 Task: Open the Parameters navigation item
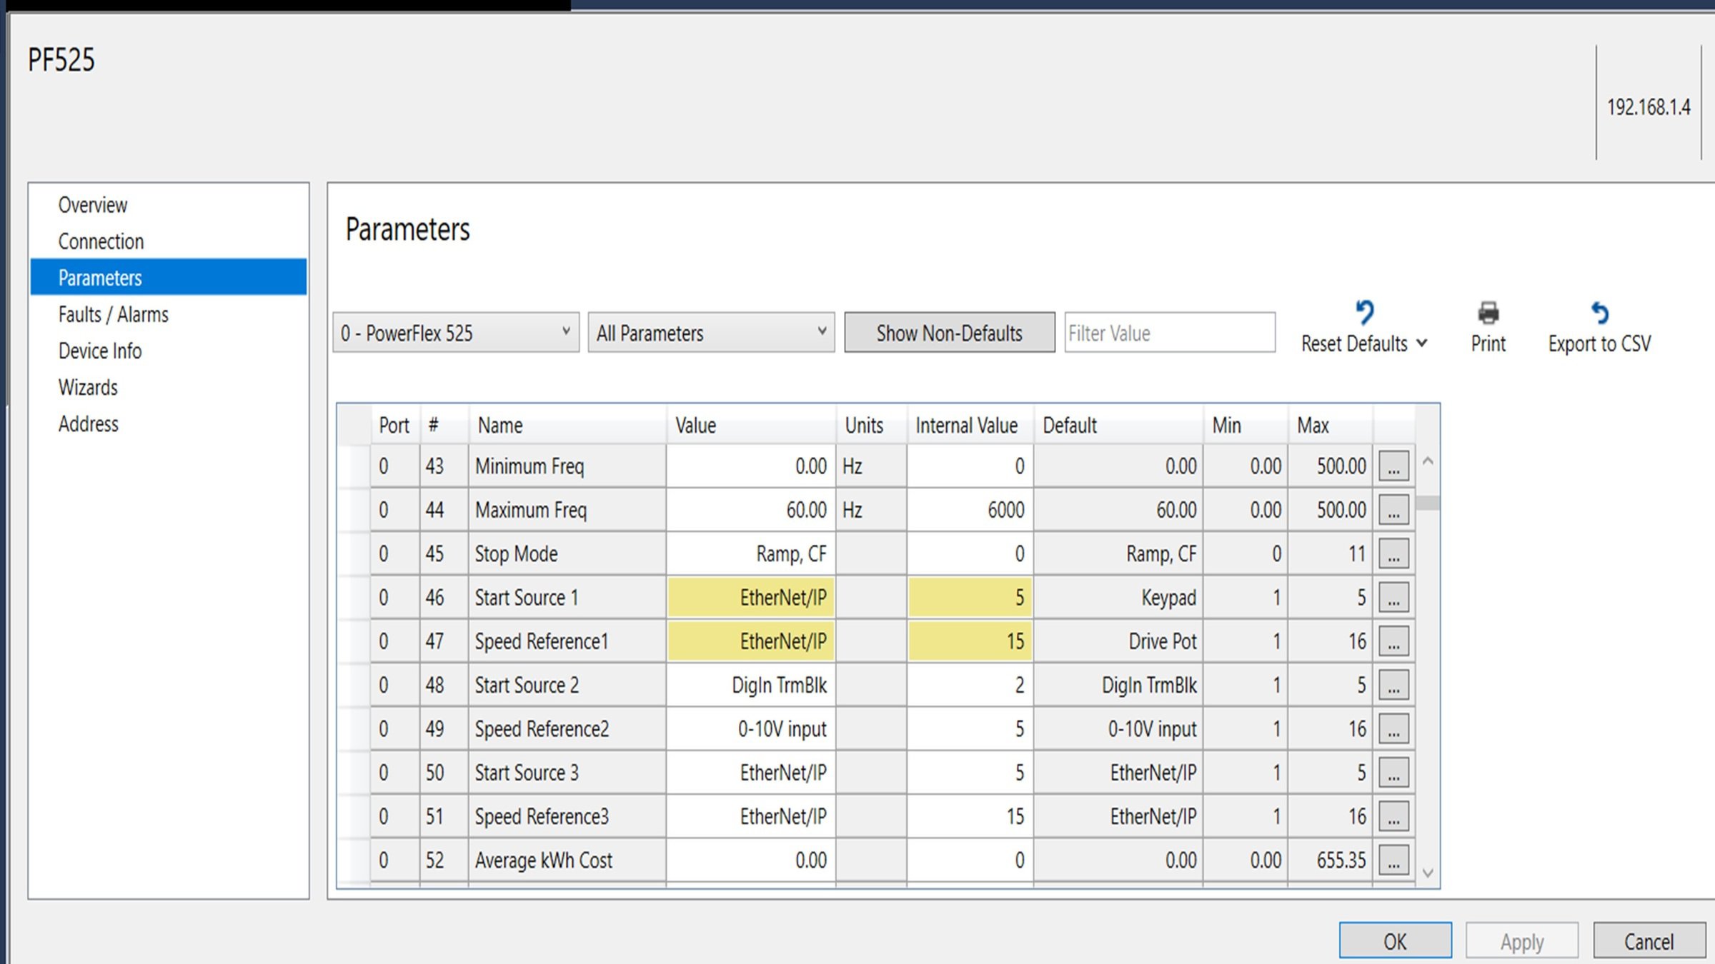click(100, 276)
